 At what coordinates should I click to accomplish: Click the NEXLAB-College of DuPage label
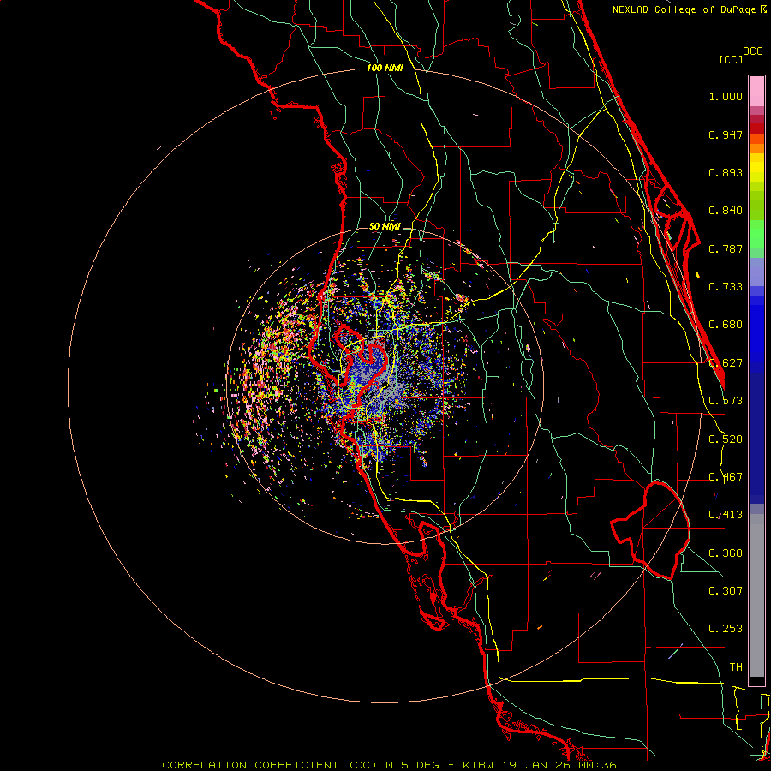pos(684,9)
